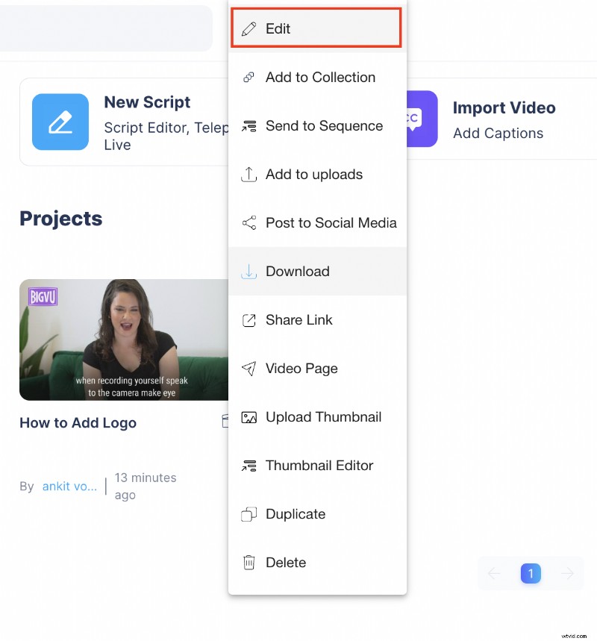This screenshot has width=597, height=641.
Task: Click the Add to uploads icon
Action: 249,174
